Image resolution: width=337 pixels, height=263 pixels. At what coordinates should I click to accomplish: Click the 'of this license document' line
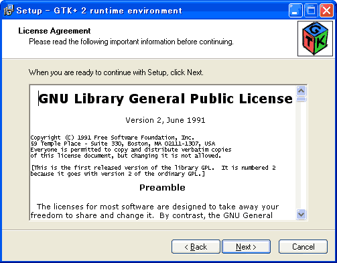click(x=126, y=156)
